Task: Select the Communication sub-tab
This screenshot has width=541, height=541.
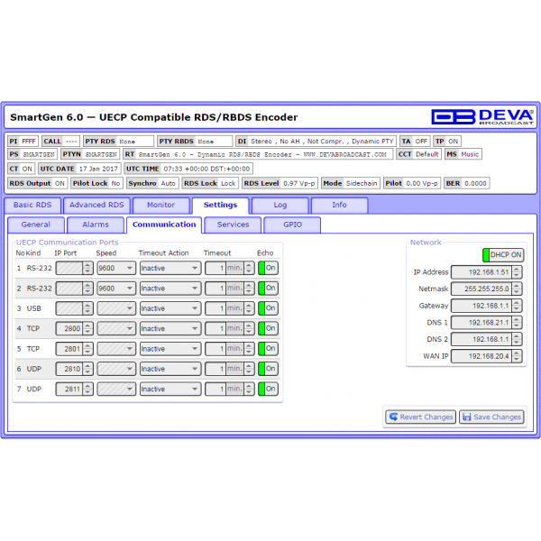Action: 164,225
